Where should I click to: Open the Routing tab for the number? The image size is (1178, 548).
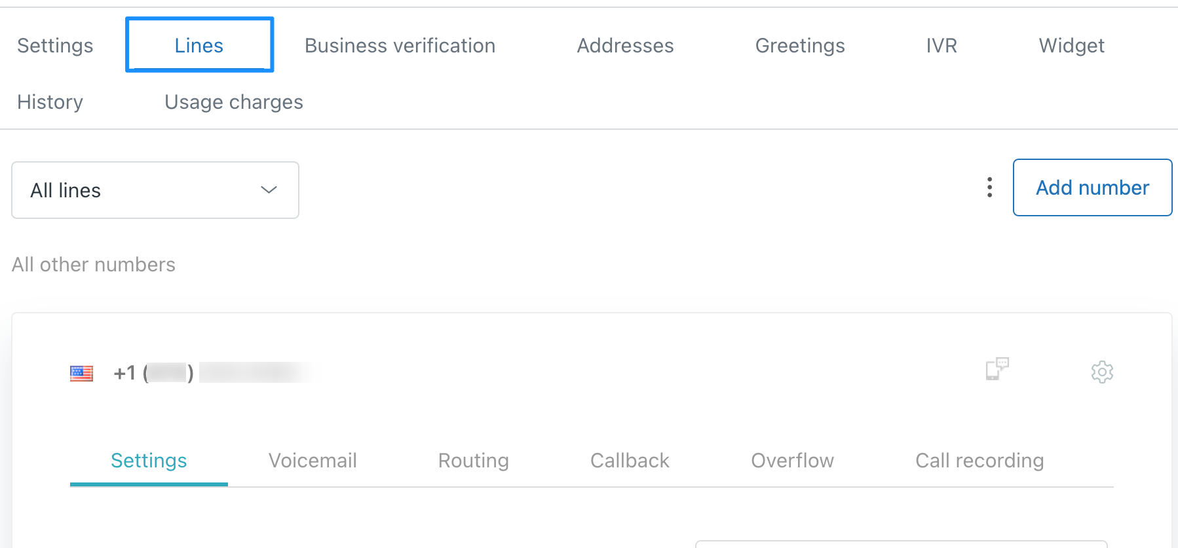click(473, 460)
